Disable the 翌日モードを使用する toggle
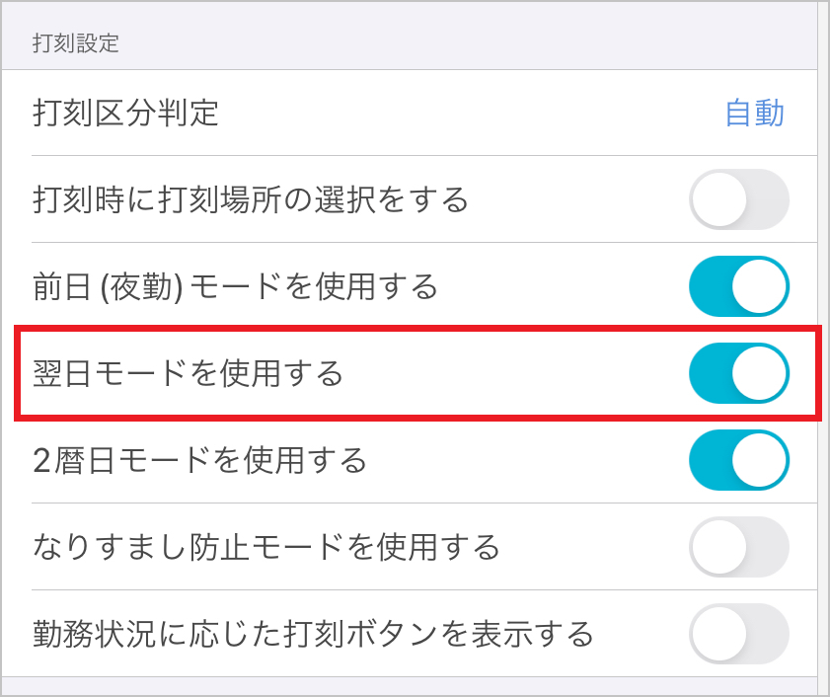 point(739,374)
